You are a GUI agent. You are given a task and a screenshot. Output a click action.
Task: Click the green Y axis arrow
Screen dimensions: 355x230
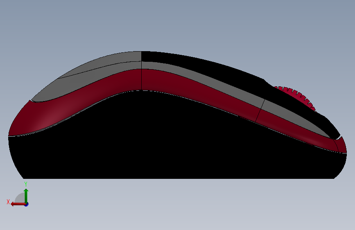(x=26, y=196)
